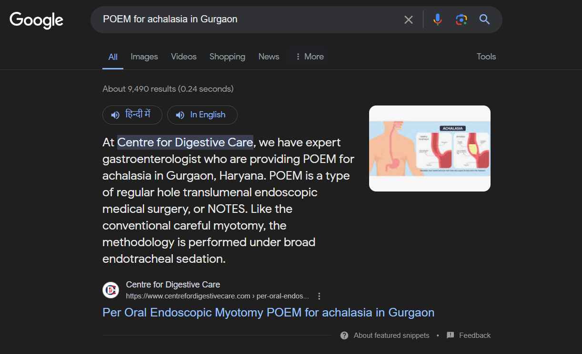Click the Centre for Digestive Care site name
The width and height of the screenshot is (582, 354).
(173, 285)
